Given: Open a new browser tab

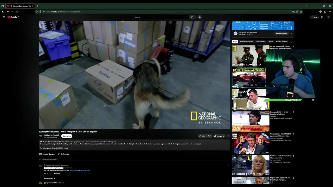Looking at the screenshot, I should point(37,6).
